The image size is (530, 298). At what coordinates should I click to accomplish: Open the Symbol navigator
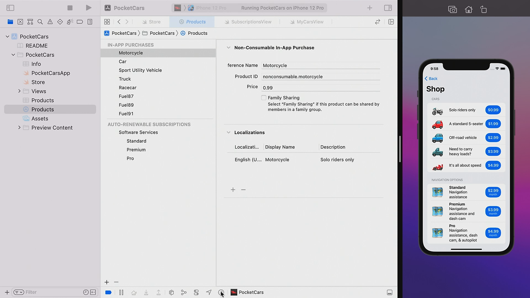pyautogui.click(x=30, y=22)
